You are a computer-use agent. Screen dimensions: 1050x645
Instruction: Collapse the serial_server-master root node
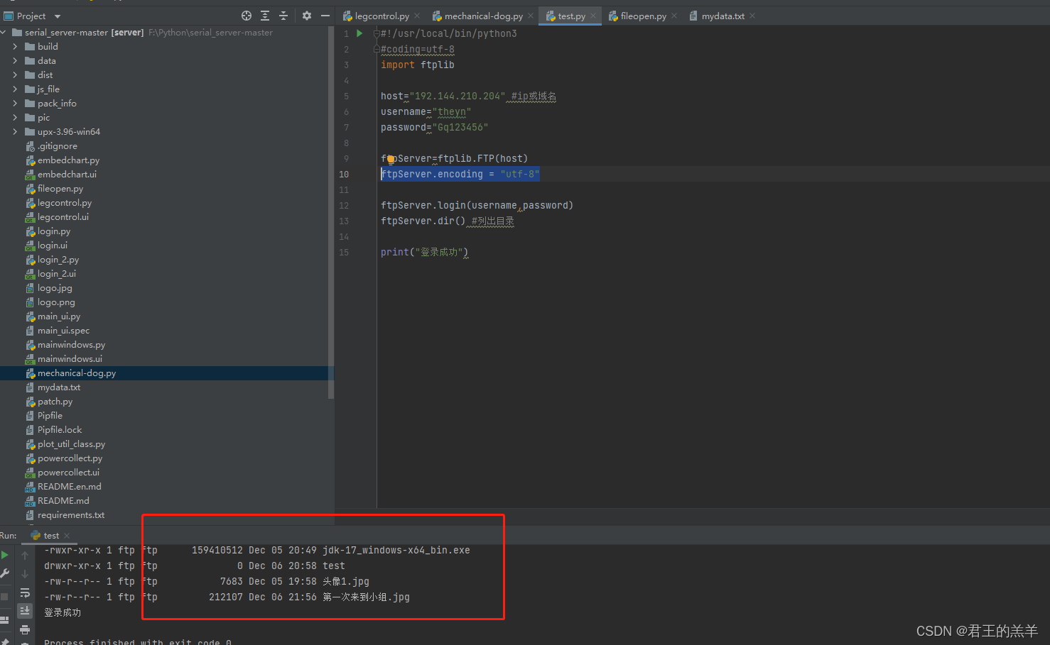[x=4, y=32]
